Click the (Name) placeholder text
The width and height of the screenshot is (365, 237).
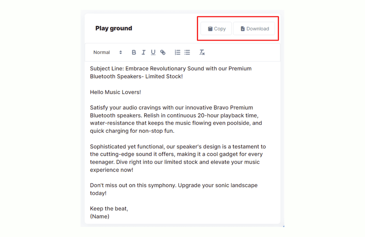click(99, 216)
